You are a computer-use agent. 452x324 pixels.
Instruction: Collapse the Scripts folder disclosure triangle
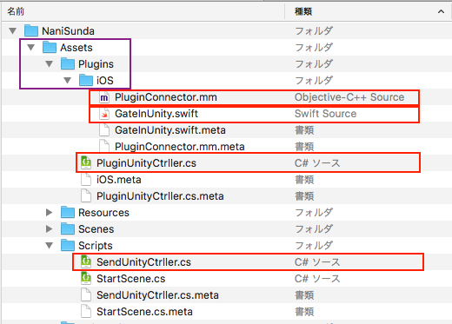tap(49, 246)
